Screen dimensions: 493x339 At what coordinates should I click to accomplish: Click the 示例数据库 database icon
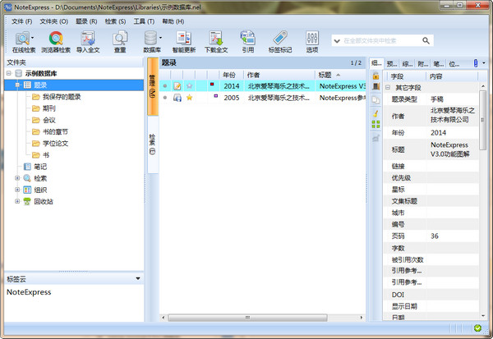19,74
